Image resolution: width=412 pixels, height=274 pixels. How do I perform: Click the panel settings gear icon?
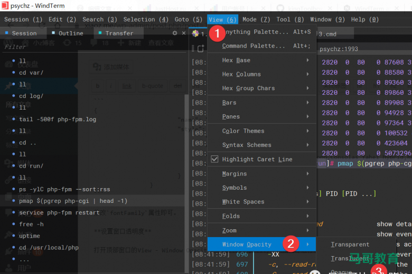tap(175, 33)
